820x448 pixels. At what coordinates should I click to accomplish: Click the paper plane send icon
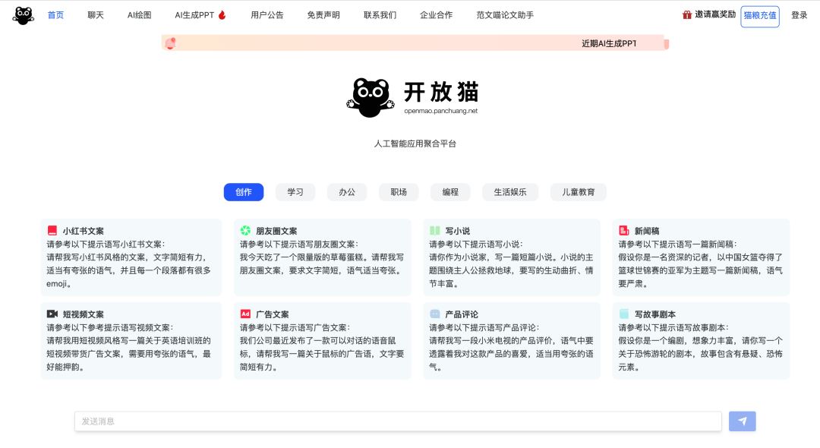[741, 421]
